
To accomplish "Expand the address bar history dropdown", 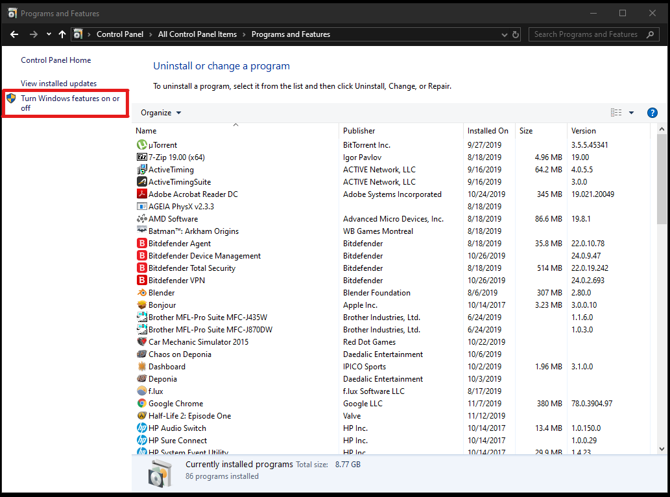I will pyautogui.click(x=504, y=34).
